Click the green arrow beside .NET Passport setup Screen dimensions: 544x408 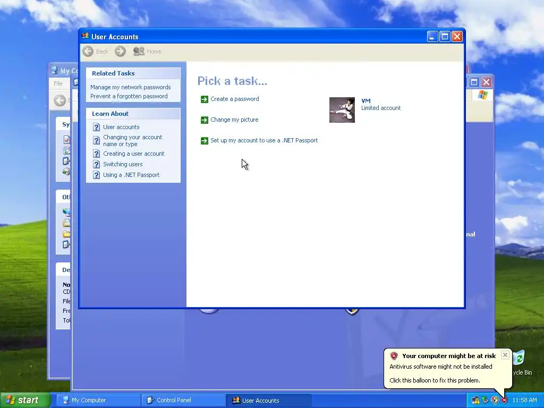pyautogui.click(x=205, y=141)
